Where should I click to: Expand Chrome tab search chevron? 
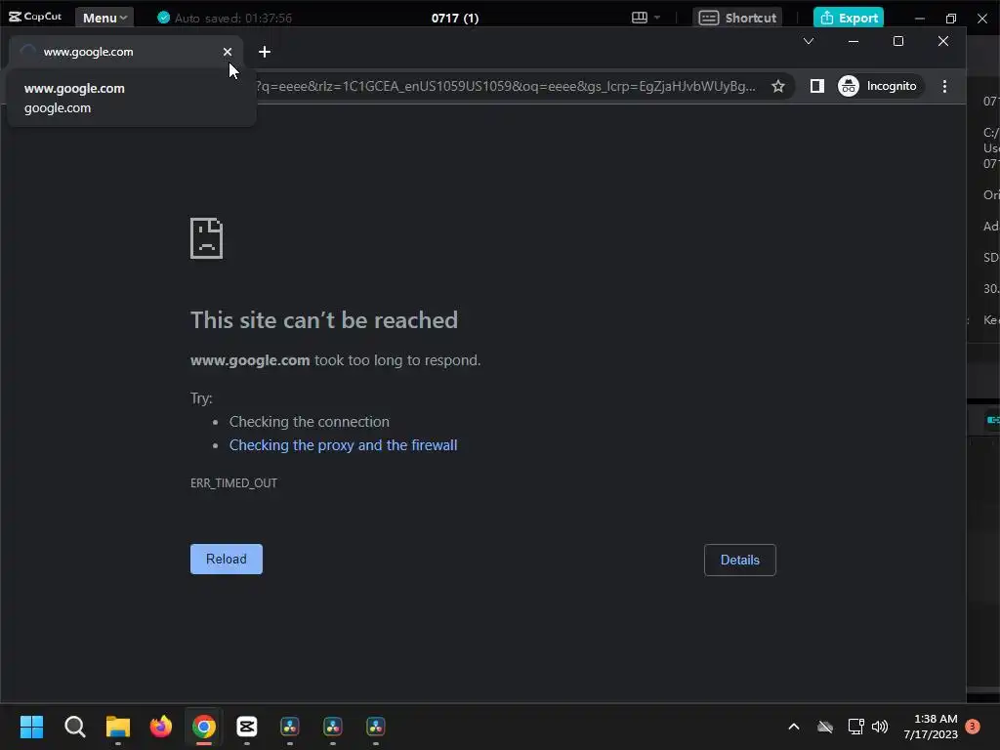808,41
